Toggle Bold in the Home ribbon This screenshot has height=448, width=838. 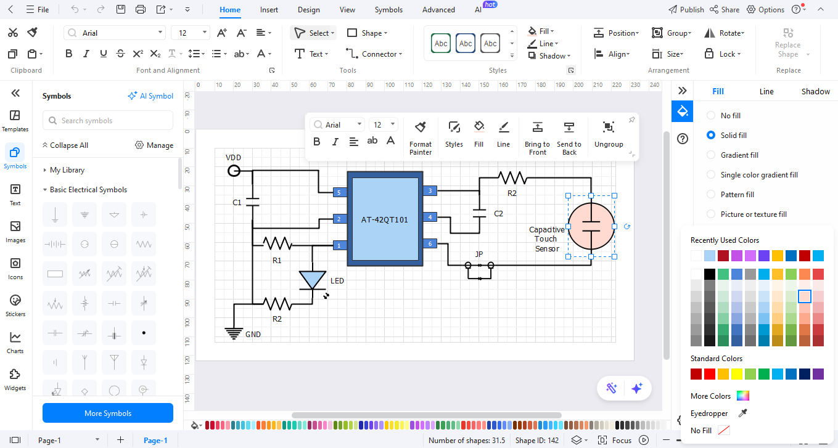(x=69, y=54)
